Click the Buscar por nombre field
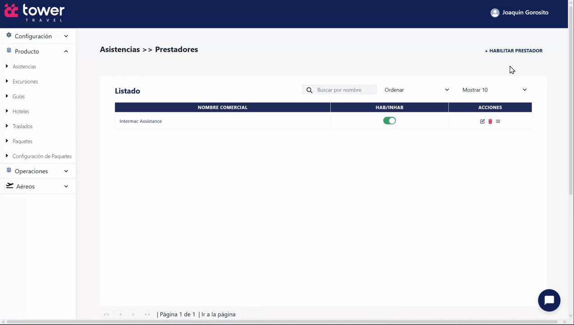Screen dimensions: 574x325 [345, 90]
